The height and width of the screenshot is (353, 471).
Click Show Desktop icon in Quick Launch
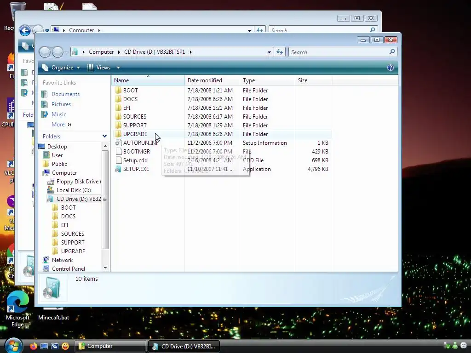(44, 346)
